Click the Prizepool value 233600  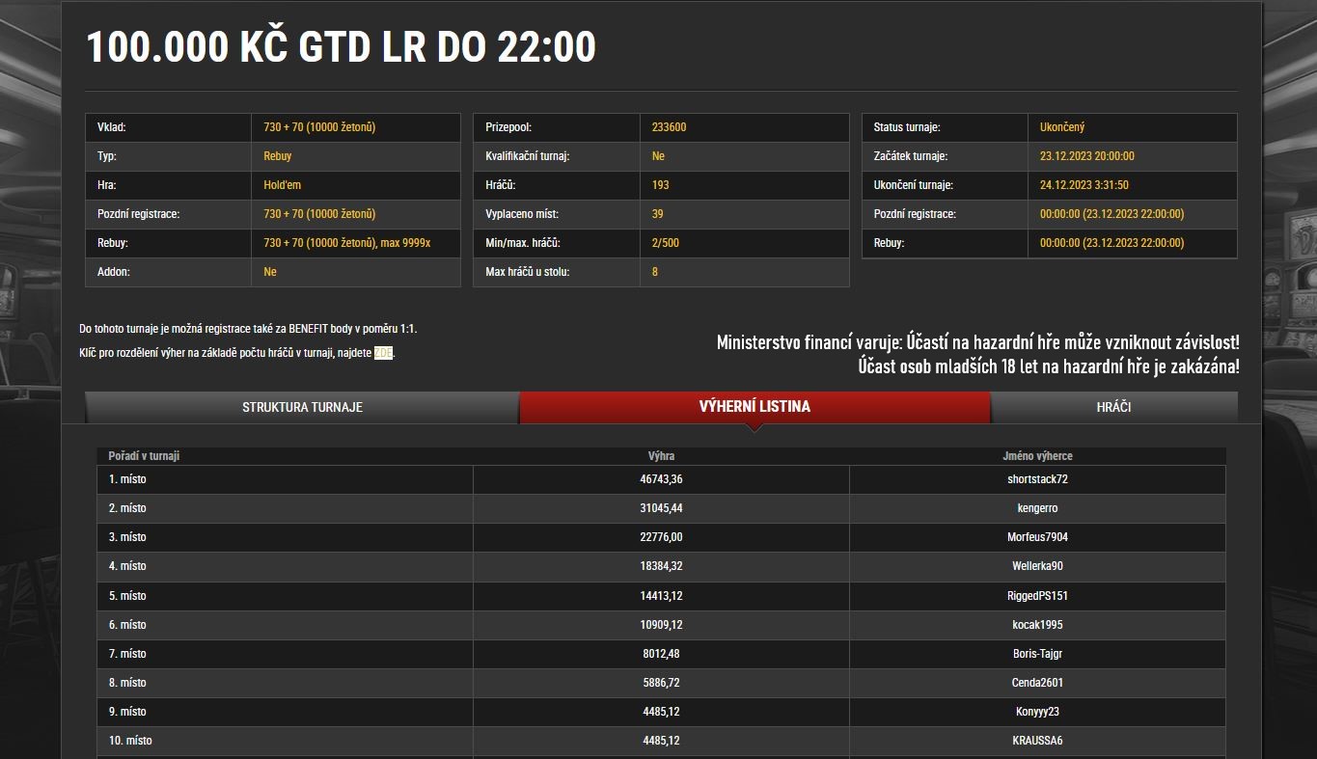670,127
